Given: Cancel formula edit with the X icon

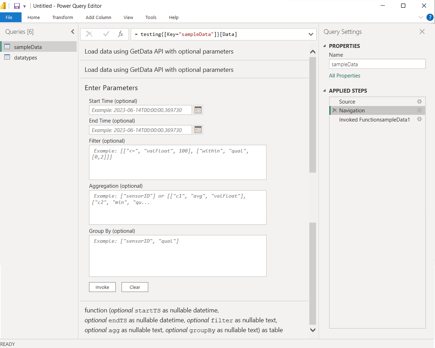Looking at the screenshot, I should tap(89, 34).
